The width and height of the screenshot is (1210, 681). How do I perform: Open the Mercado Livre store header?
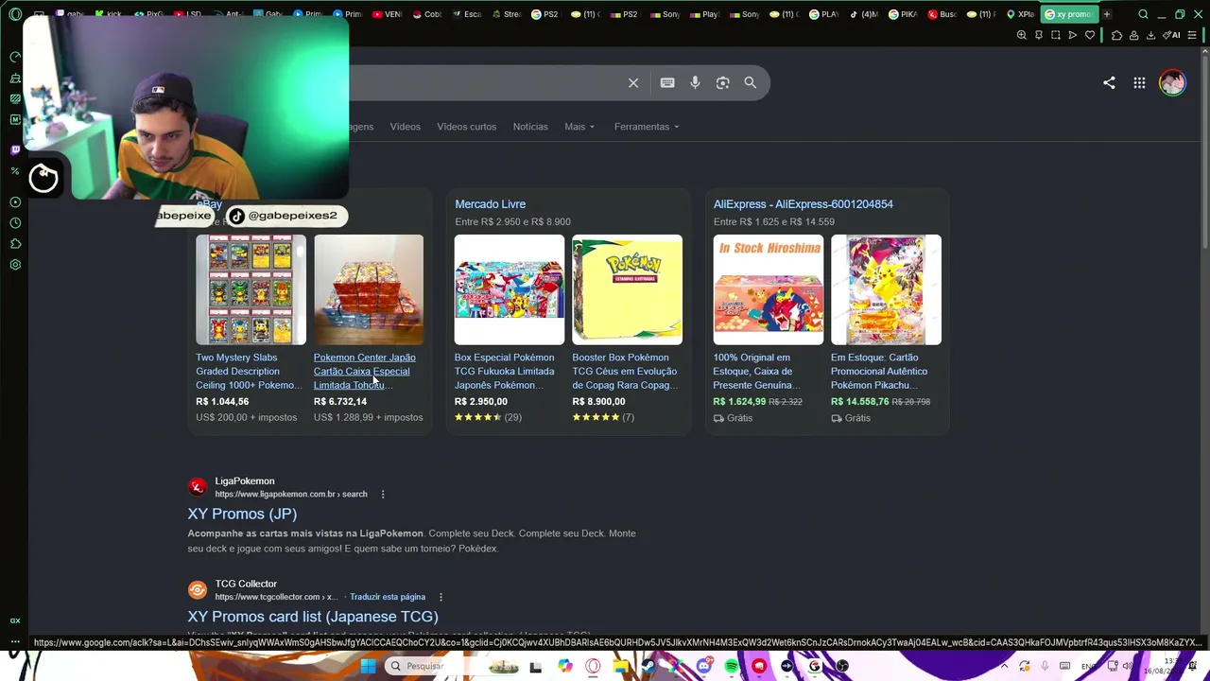pyautogui.click(x=490, y=204)
